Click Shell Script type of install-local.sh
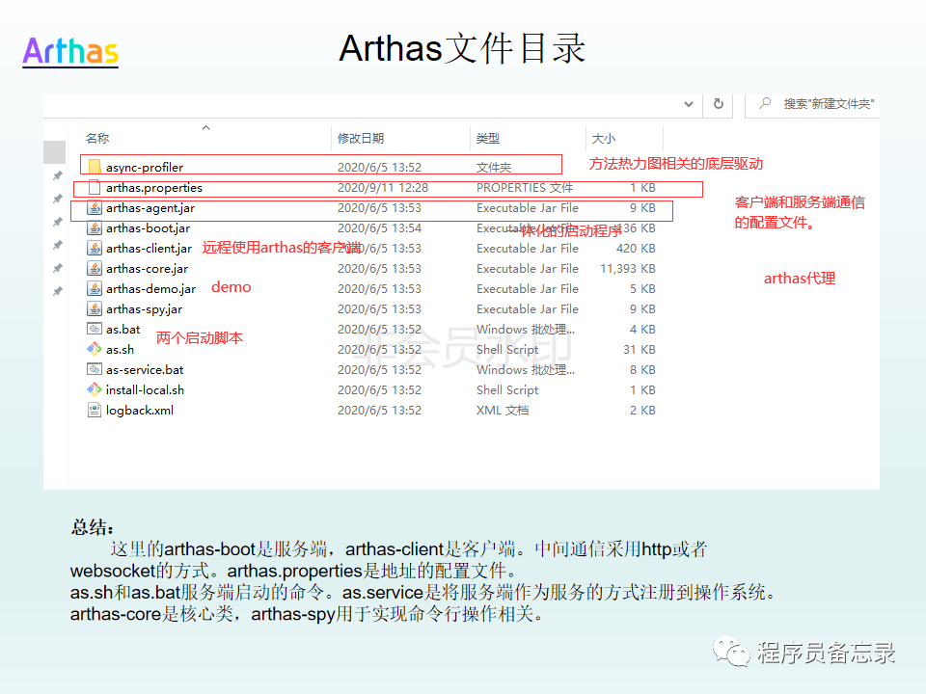This screenshot has width=926, height=694. coord(507,389)
